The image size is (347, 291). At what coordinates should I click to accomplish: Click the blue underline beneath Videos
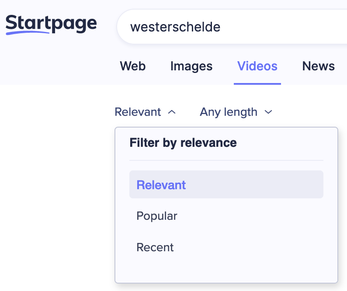(x=257, y=84)
